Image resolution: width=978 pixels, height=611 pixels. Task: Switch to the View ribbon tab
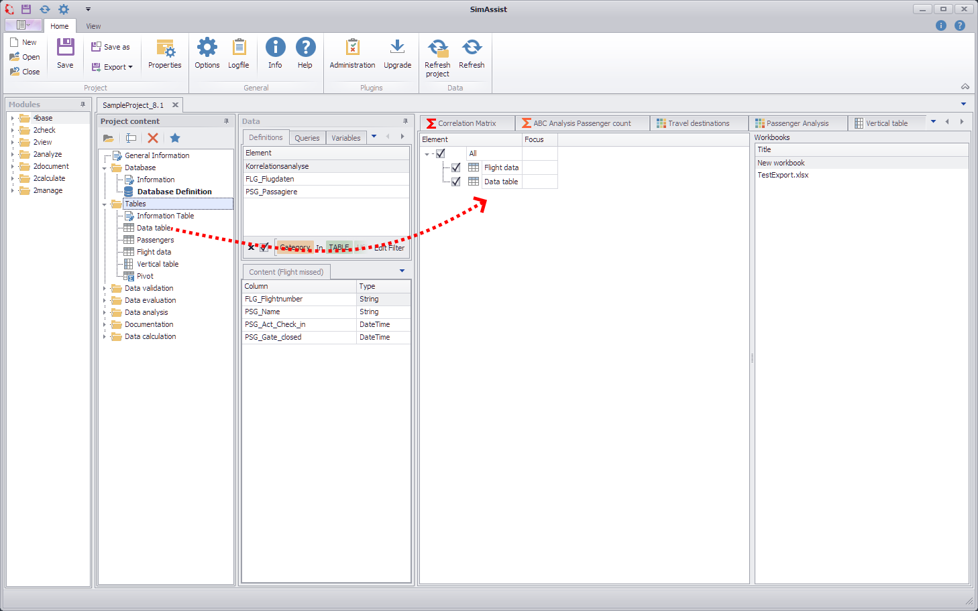[93, 26]
